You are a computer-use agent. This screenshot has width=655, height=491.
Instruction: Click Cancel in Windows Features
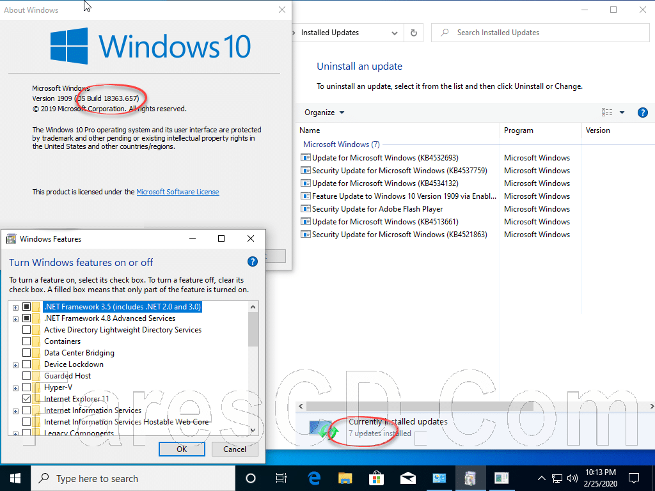click(235, 449)
